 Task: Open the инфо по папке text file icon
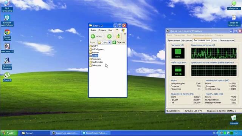[234, 21]
